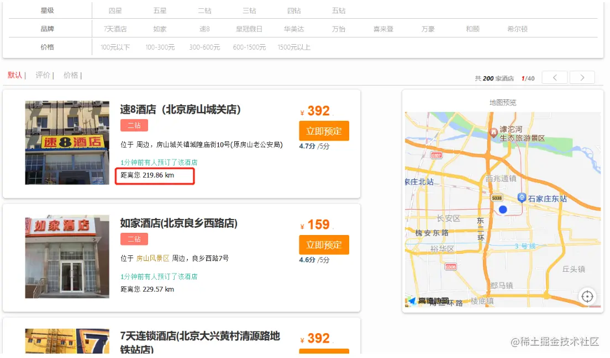Open the 7天连锁酒店 hotel photo

[67, 341]
